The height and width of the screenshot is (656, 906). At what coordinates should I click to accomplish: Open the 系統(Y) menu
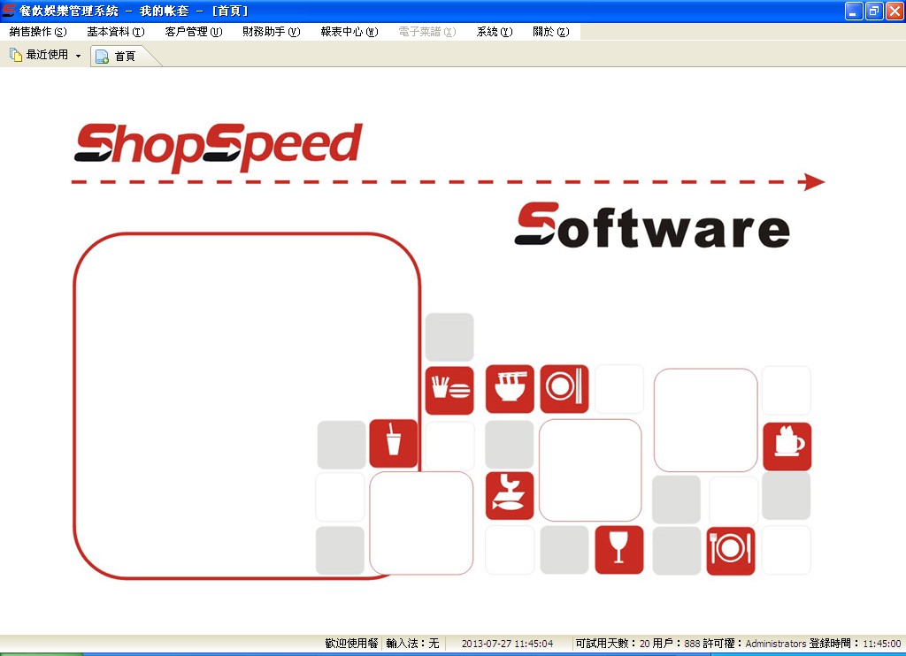495,32
